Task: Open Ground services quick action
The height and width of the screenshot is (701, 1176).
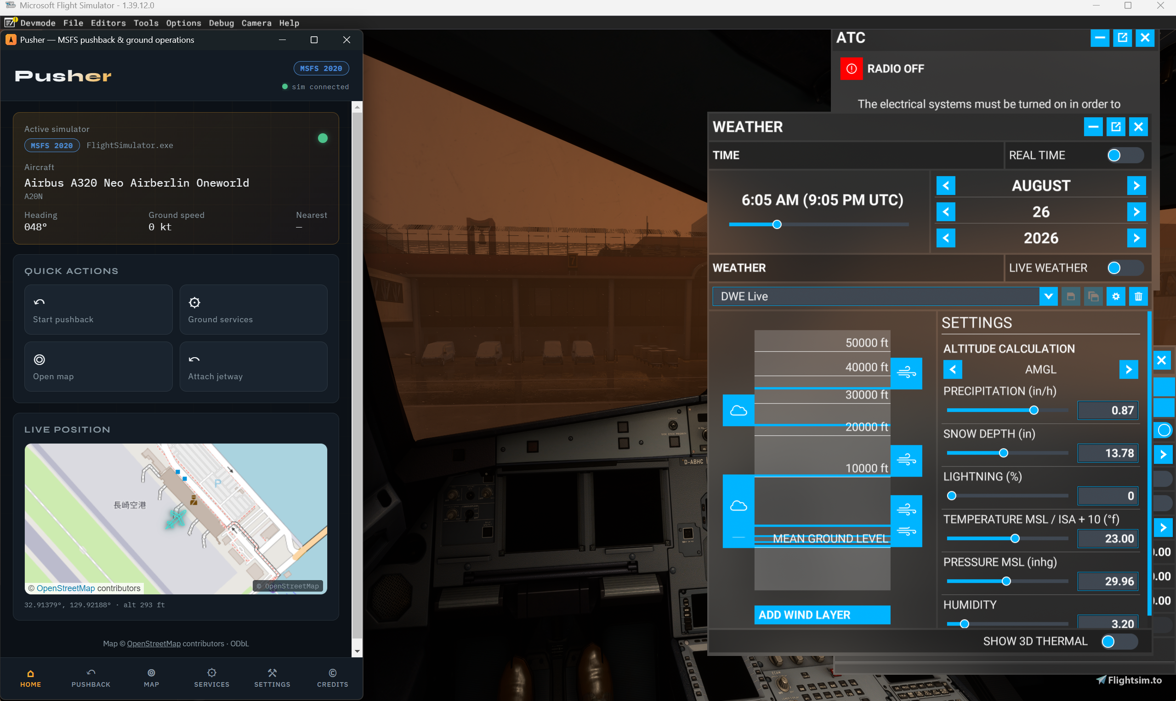Action: pos(254,309)
